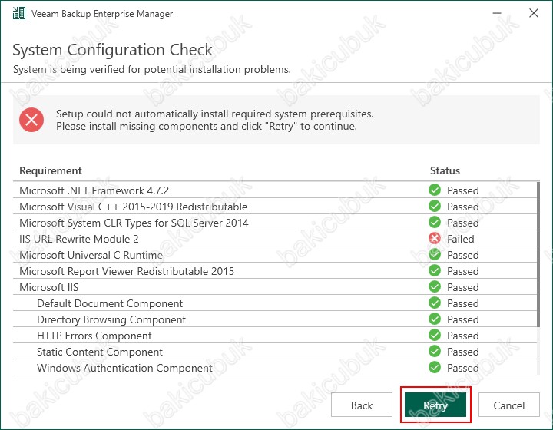Click Passed icon for Static Content Component
Viewport: 553px width, 430px height.
point(435,352)
